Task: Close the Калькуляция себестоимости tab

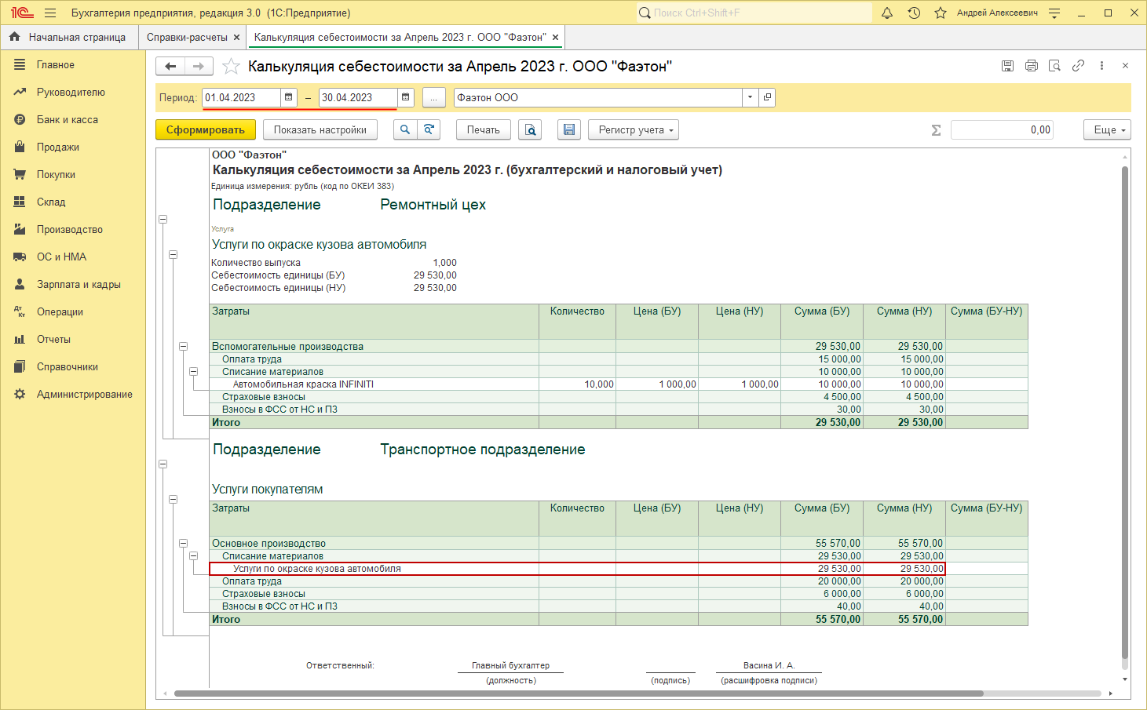Action: pos(555,37)
